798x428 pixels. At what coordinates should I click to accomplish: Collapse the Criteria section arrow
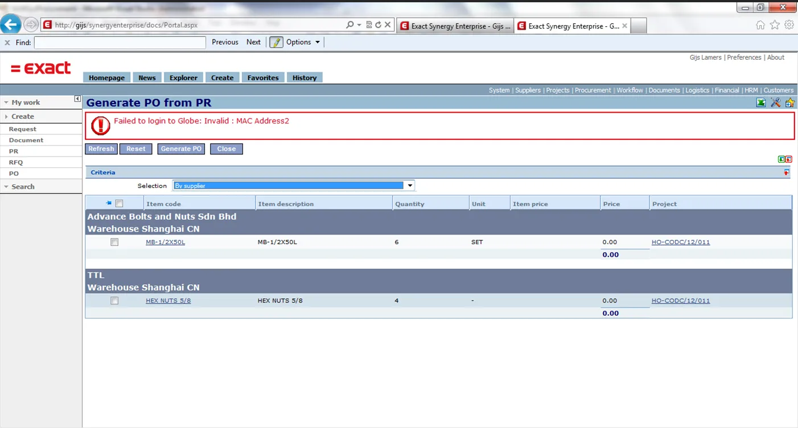tap(787, 172)
